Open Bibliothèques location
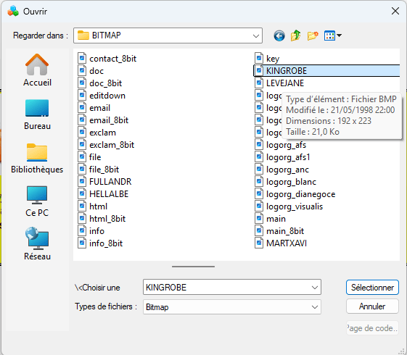The height and width of the screenshot is (355, 407). tap(37, 158)
